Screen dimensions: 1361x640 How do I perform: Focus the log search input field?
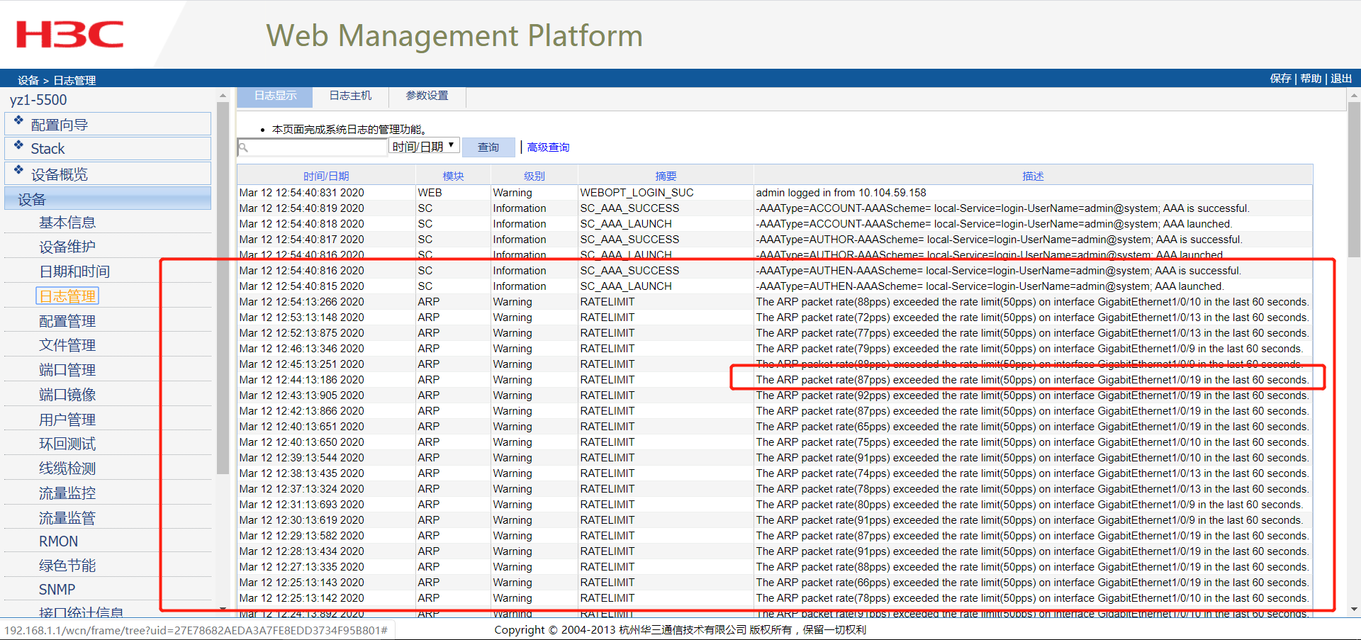click(x=318, y=147)
